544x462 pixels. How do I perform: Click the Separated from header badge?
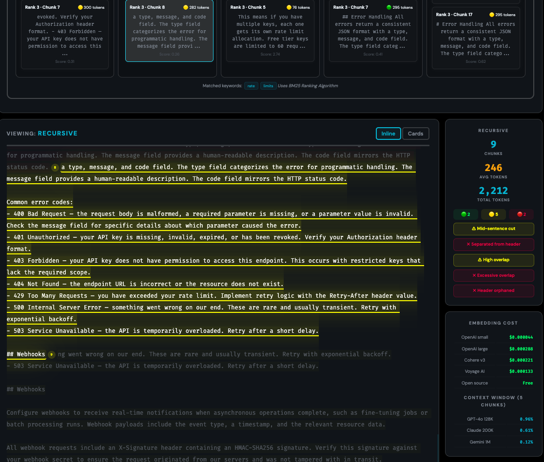point(493,244)
